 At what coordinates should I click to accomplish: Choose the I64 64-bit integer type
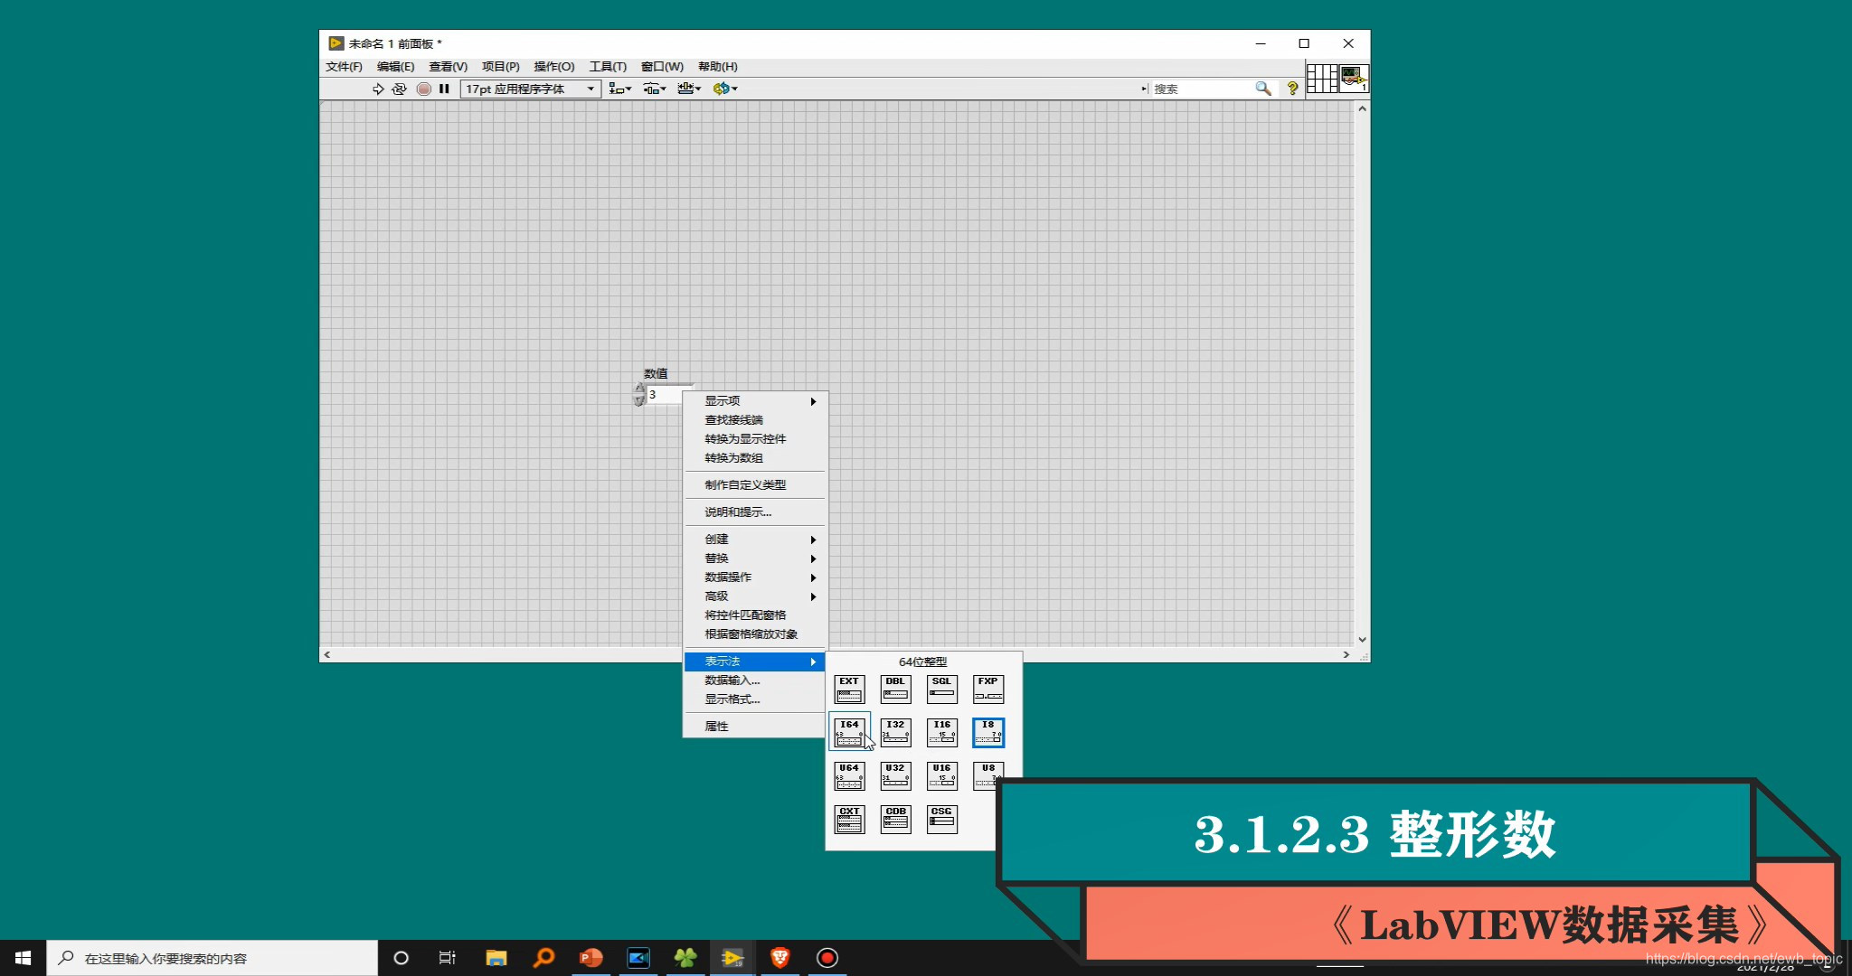click(849, 733)
